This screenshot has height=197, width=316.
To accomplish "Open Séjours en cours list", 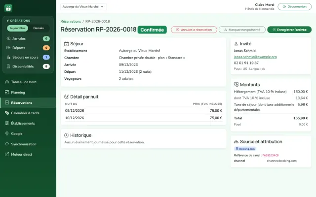I will click(x=28, y=57).
